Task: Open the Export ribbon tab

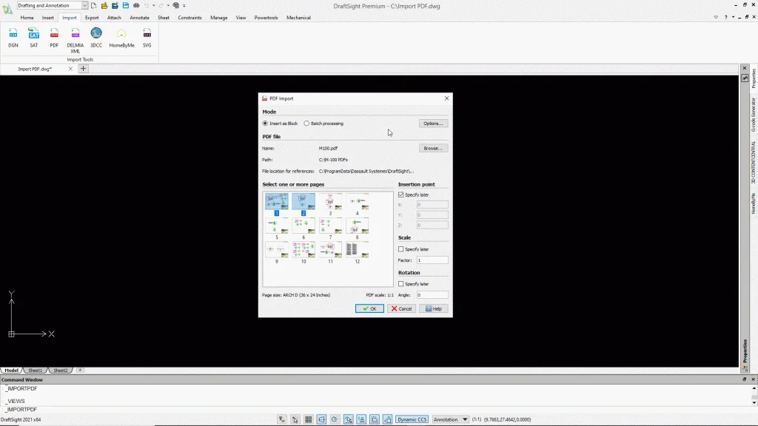Action: (92, 17)
